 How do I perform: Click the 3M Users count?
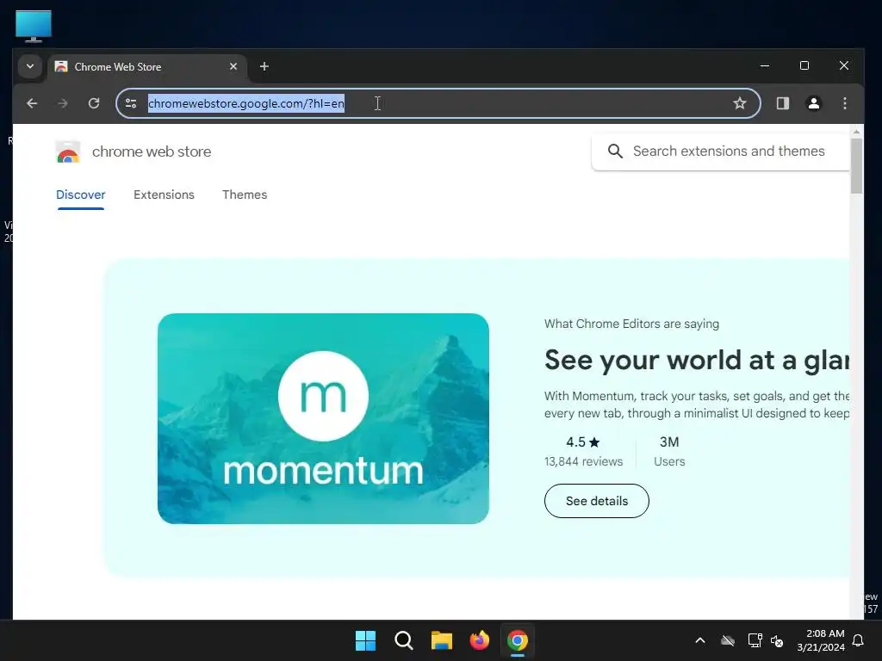click(669, 451)
